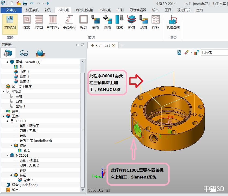Click the 2轴铣削 strategy button
228x196 pixels.
(10, 22)
